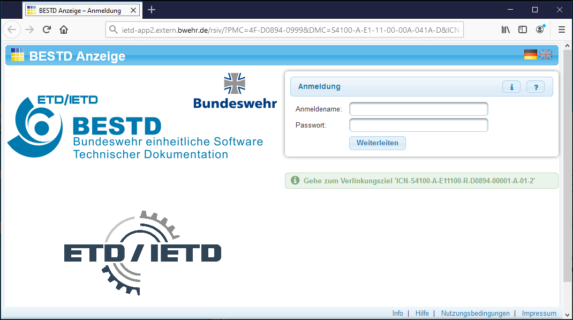Click the page scrollbar down arrow

567,315
